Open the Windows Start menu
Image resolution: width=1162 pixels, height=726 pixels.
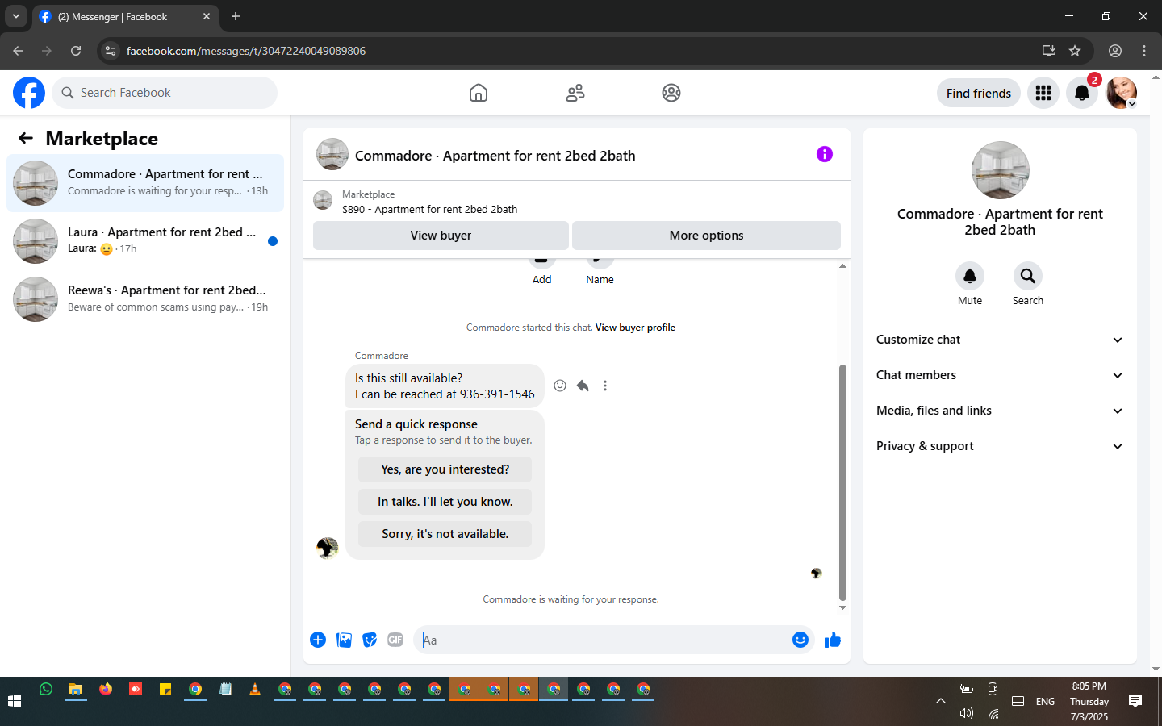(x=15, y=701)
